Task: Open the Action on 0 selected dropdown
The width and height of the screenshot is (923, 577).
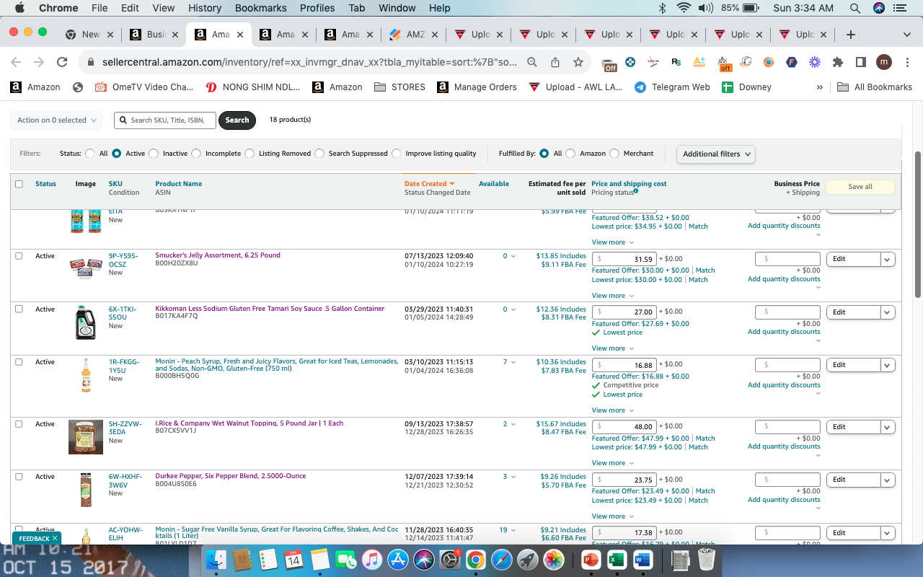Action: (x=56, y=120)
